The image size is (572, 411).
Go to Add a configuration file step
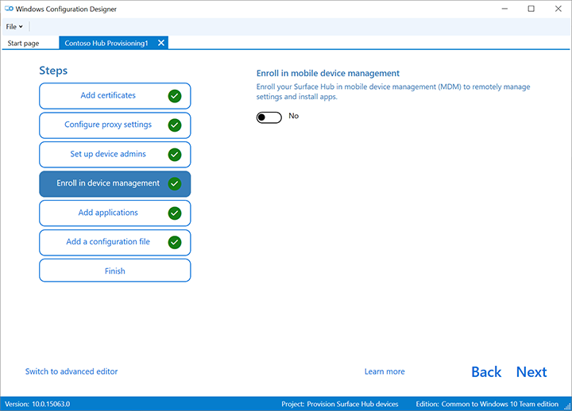(115, 242)
